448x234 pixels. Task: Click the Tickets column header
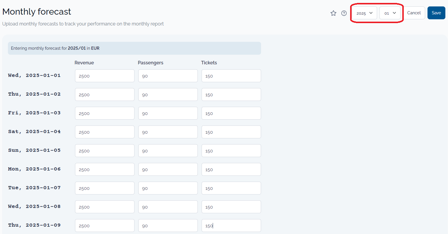(x=209, y=63)
